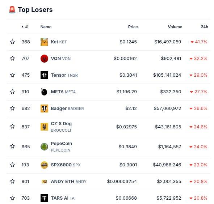Click the META bomb logo icon
The image size is (214, 204).
[44, 92]
